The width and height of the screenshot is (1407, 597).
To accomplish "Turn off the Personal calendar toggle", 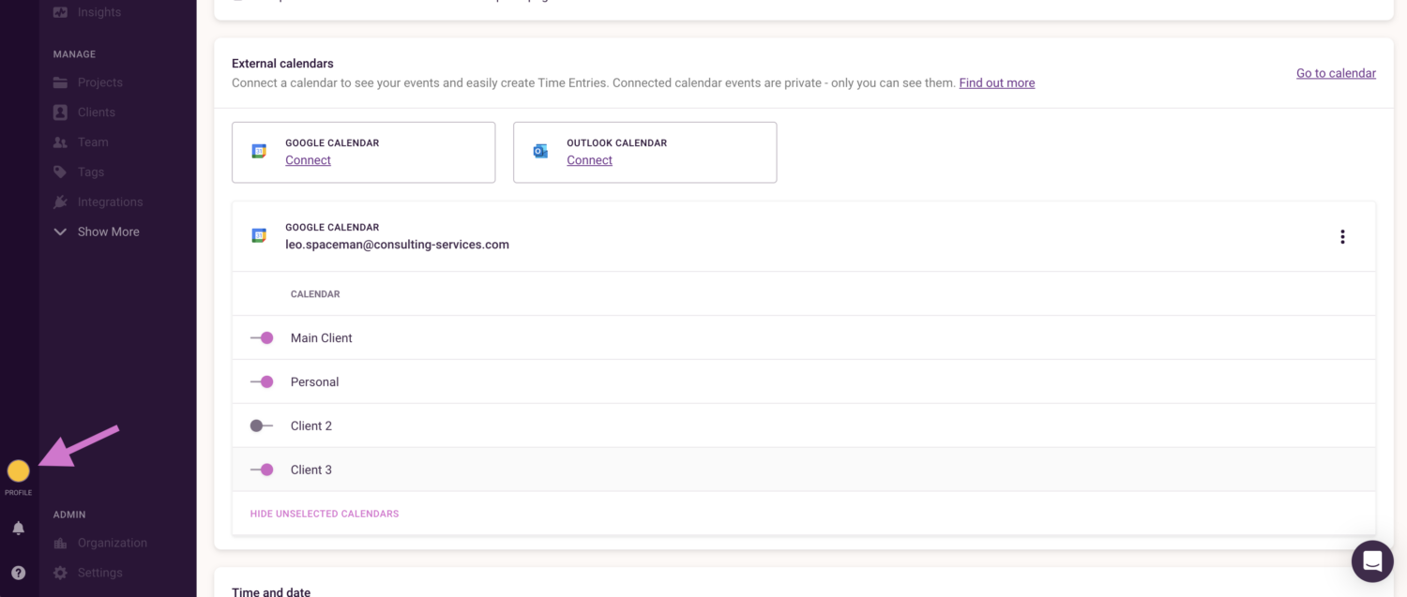I will (x=262, y=382).
